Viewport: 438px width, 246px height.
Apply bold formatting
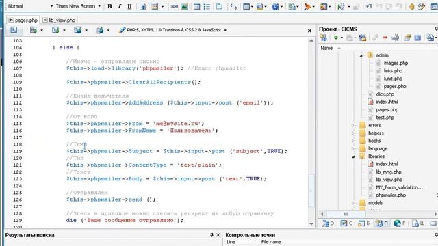(x=109, y=6)
